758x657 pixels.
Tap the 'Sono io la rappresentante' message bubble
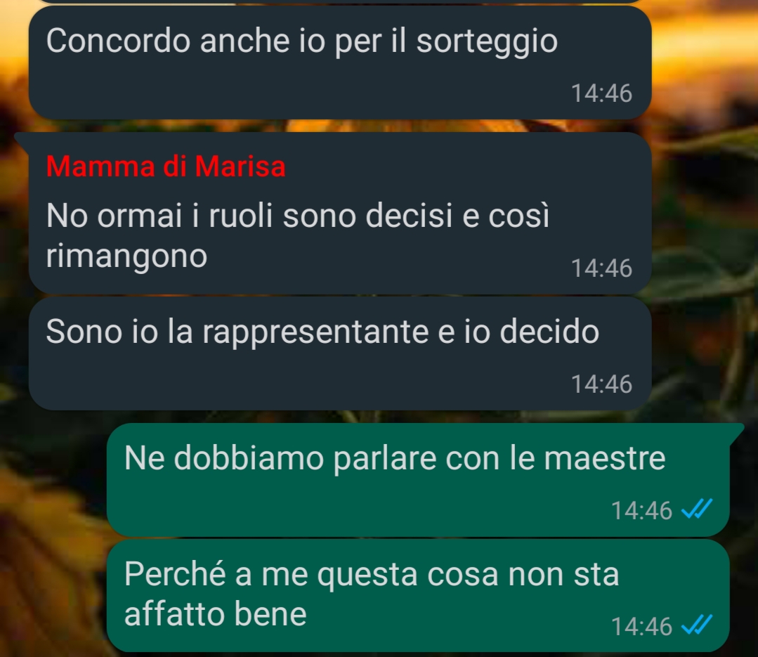pyautogui.click(x=340, y=353)
